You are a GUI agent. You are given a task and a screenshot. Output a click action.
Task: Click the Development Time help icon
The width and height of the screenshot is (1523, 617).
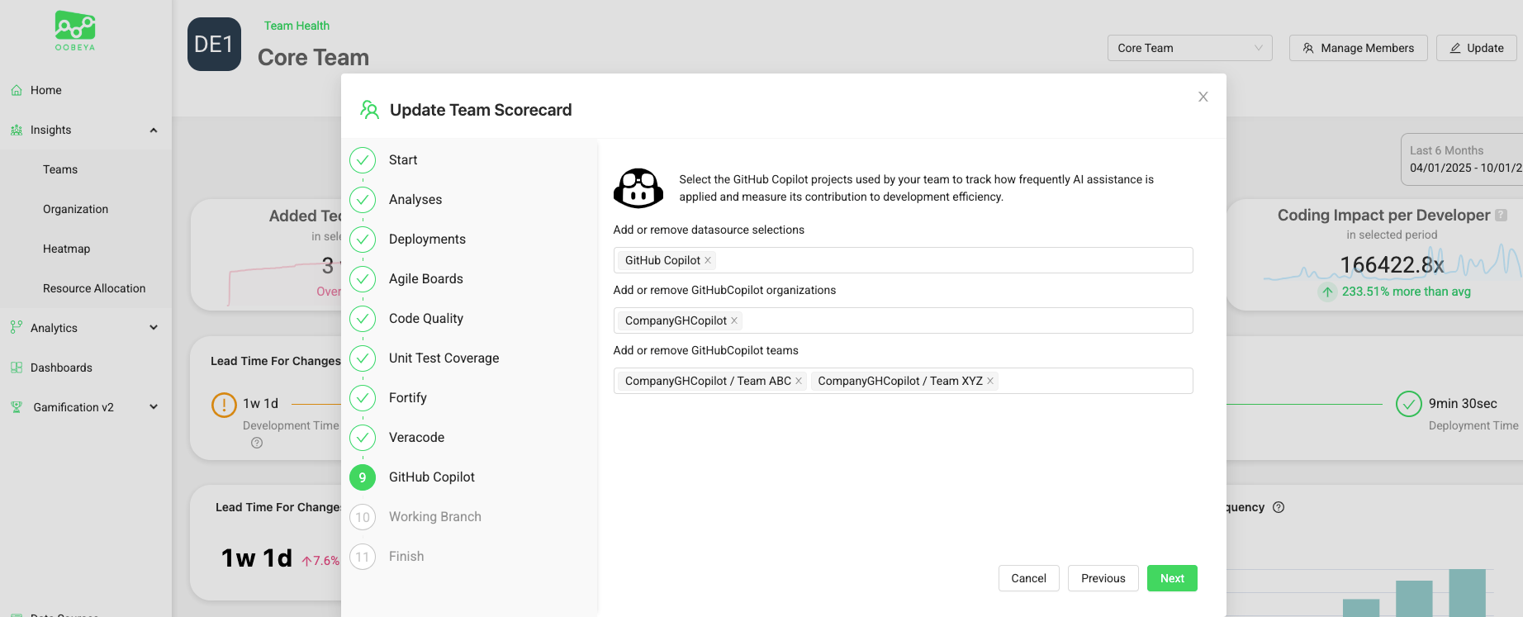[257, 443]
